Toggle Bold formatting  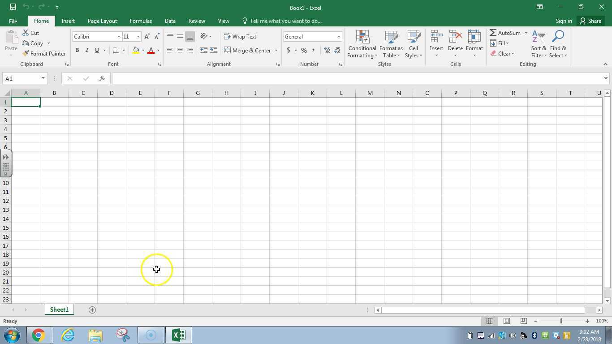click(77, 51)
